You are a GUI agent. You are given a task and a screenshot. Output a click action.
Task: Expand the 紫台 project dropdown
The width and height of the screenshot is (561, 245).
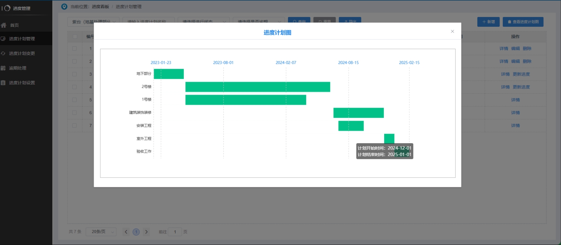coord(93,22)
